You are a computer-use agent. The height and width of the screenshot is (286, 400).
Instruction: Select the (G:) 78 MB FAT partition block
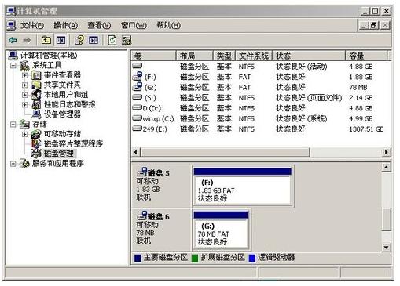(x=221, y=230)
